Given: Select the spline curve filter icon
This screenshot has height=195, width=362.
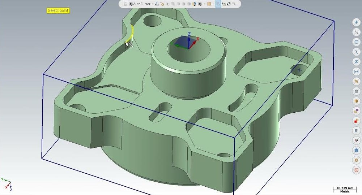Looking at the screenshot, I should [356, 52].
